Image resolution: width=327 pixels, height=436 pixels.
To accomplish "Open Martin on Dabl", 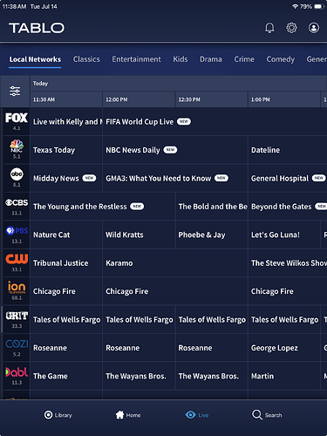I will pyautogui.click(x=284, y=376).
